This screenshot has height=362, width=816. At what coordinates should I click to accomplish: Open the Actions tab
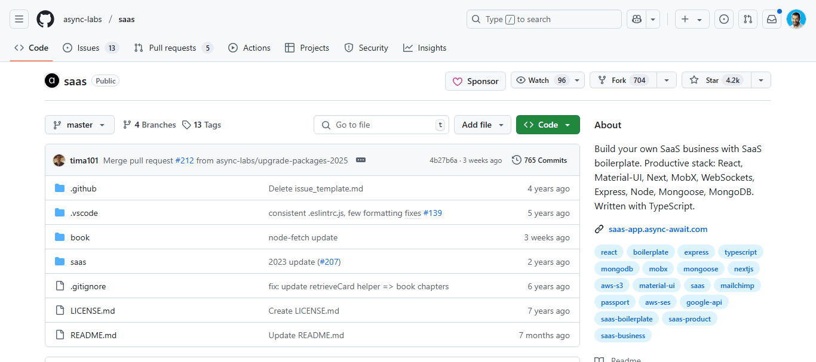tap(249, 48)
